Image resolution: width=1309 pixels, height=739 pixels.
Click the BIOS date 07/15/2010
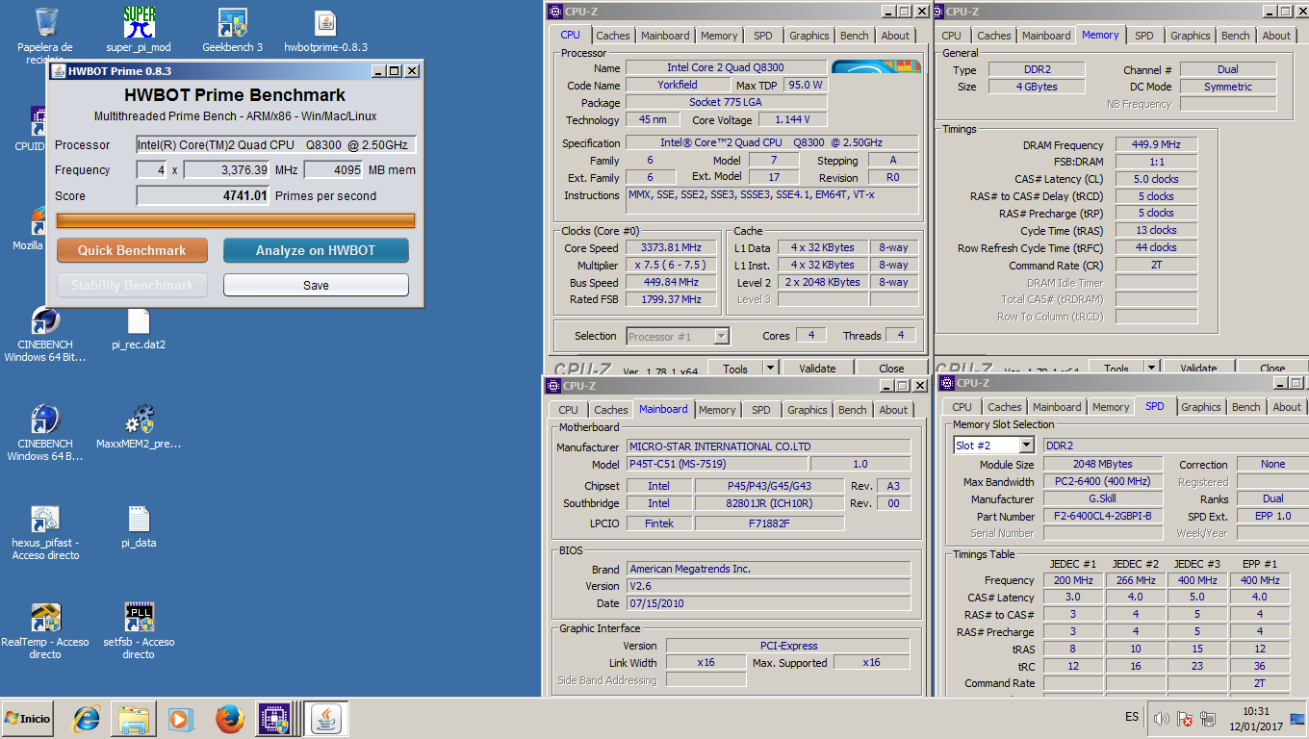coord(768,603)
